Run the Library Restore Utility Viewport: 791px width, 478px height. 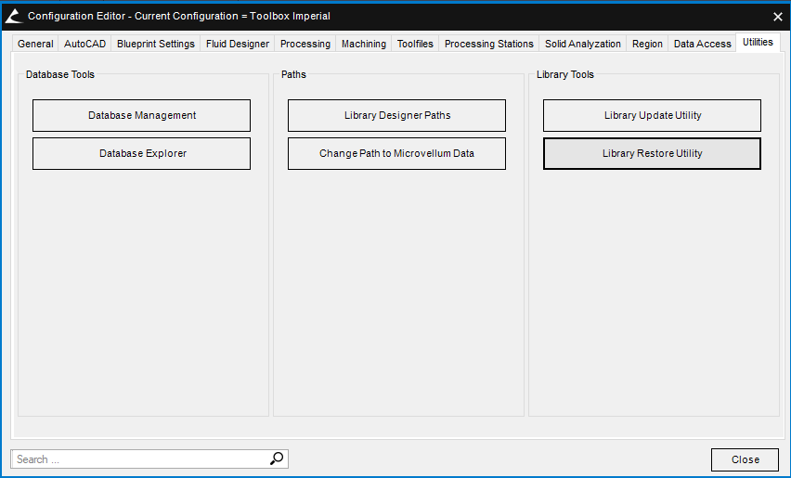(x=652, y=153)
